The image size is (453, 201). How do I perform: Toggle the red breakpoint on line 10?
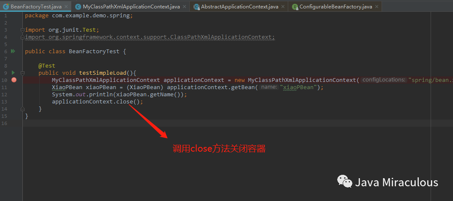pyautogui.click(x=14, y=80)
